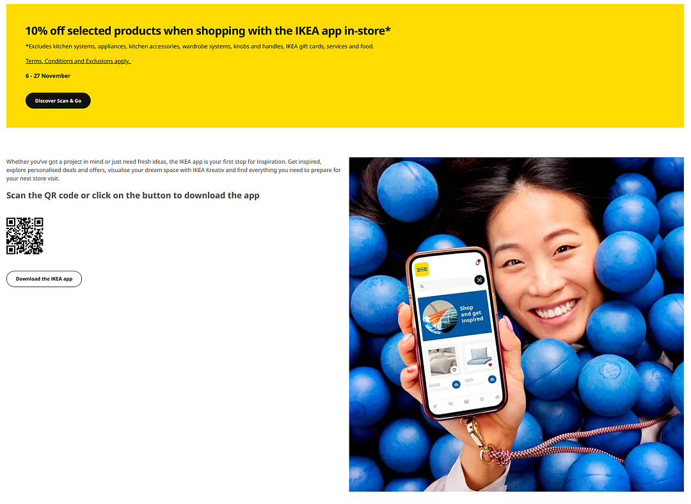Click the 'Scan the QR code' heading
Screen dimensions: 691x504
coord(132,195)
